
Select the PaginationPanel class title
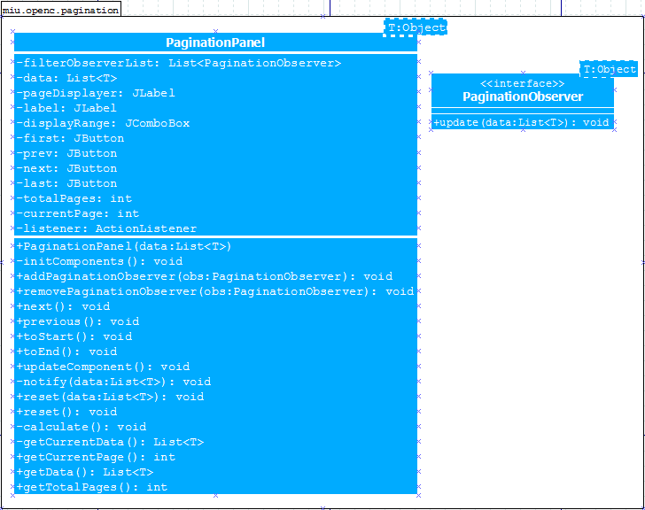[215, 42]
